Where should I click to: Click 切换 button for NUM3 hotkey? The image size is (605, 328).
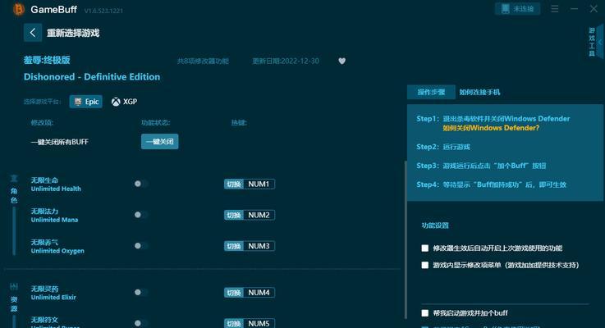point(234,246)
